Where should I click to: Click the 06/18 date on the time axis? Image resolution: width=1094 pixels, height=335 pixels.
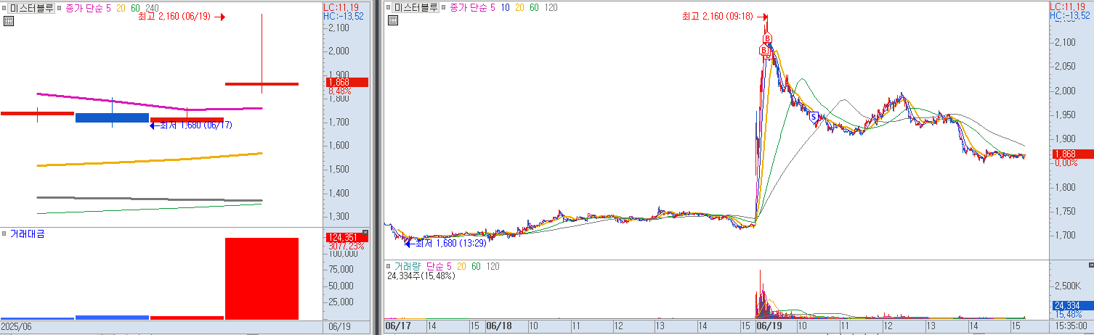pos(499,326)
